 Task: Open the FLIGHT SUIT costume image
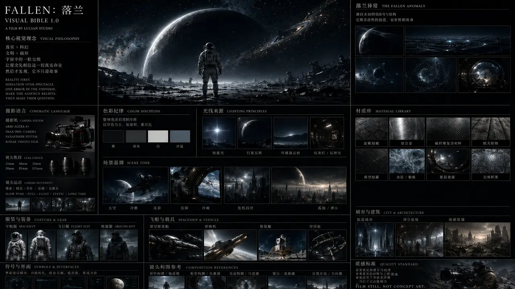77,245
